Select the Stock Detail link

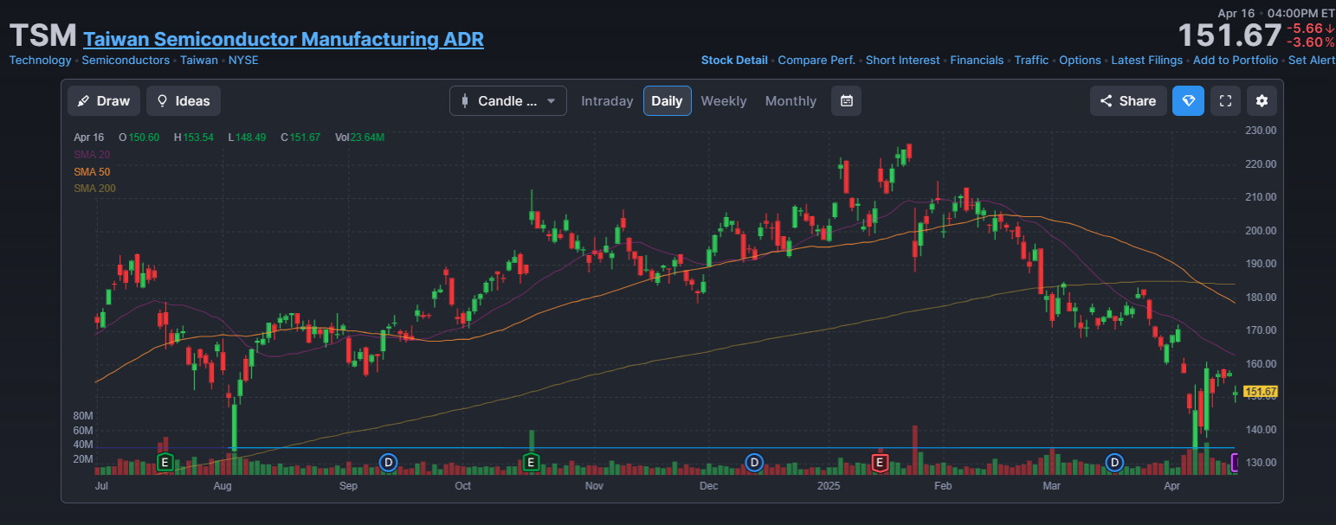[x=734, y=61]
